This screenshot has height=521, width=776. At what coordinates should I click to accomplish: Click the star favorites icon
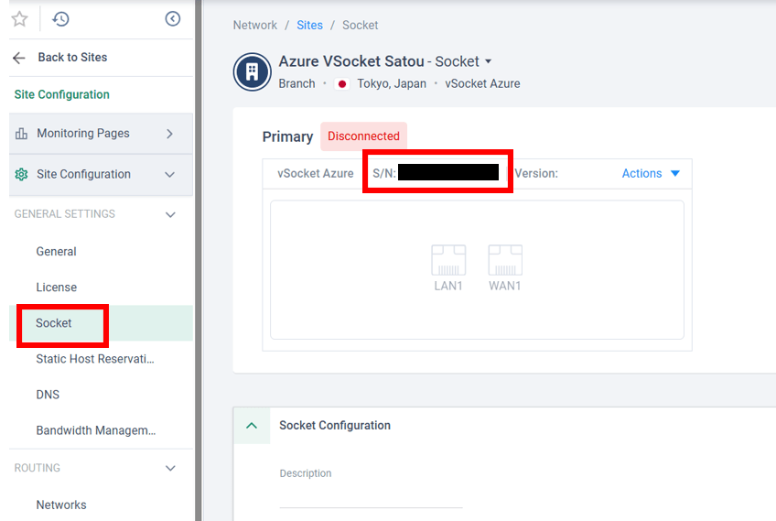(x=19, y=18)
